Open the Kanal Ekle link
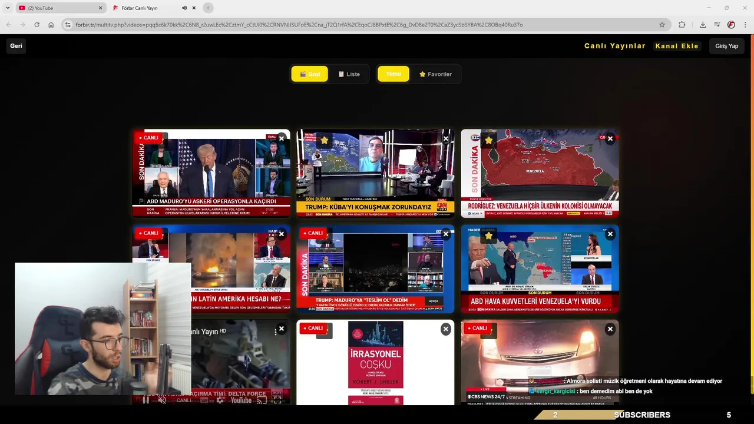This screenshot has height=424, width=754. coord(677,46)
